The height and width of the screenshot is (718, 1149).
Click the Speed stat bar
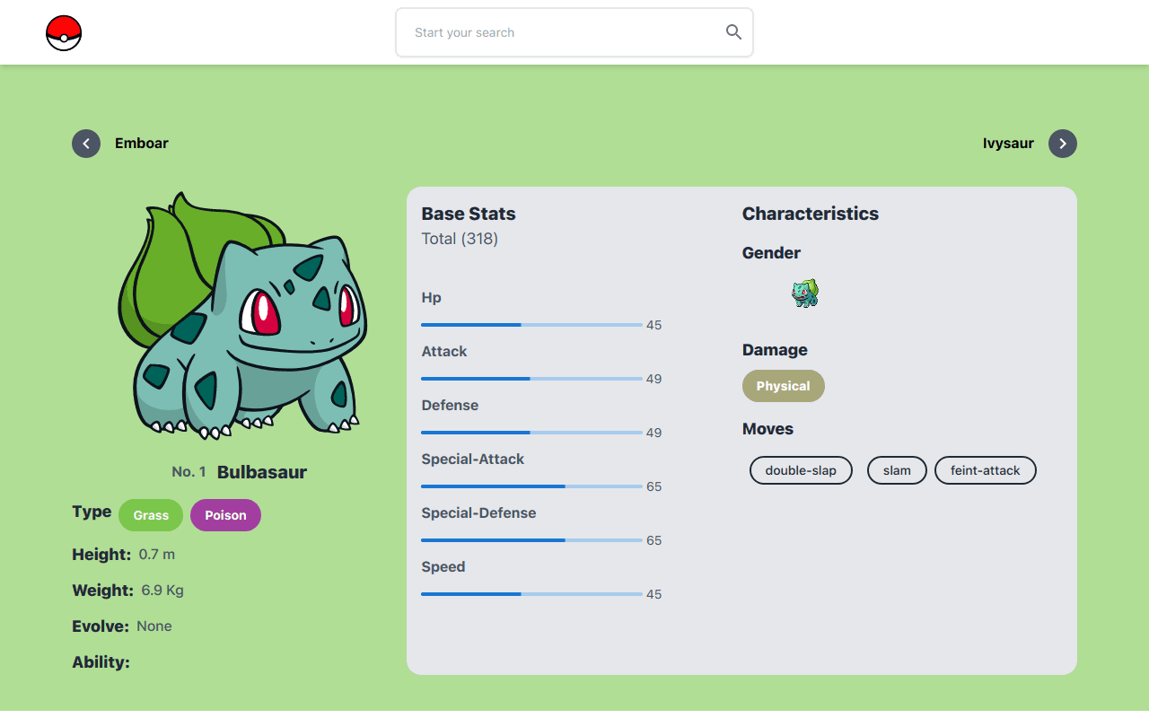tap(531, 594)
